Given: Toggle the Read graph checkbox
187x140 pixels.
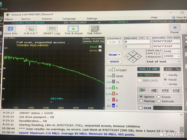Looking at the screenshot, I should tap(100, 47).
